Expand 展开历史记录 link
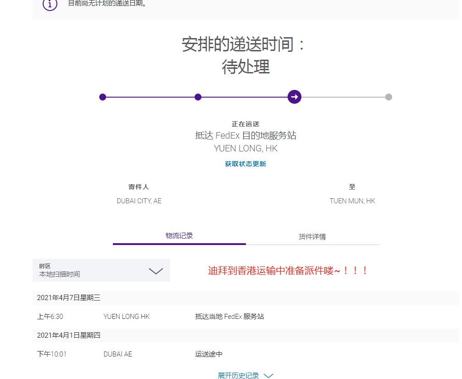The height and width of the screenshot is (379, 462). [238, 375]
